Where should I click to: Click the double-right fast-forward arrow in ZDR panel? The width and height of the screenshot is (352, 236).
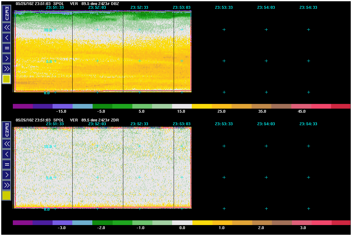tap(7, 185)
